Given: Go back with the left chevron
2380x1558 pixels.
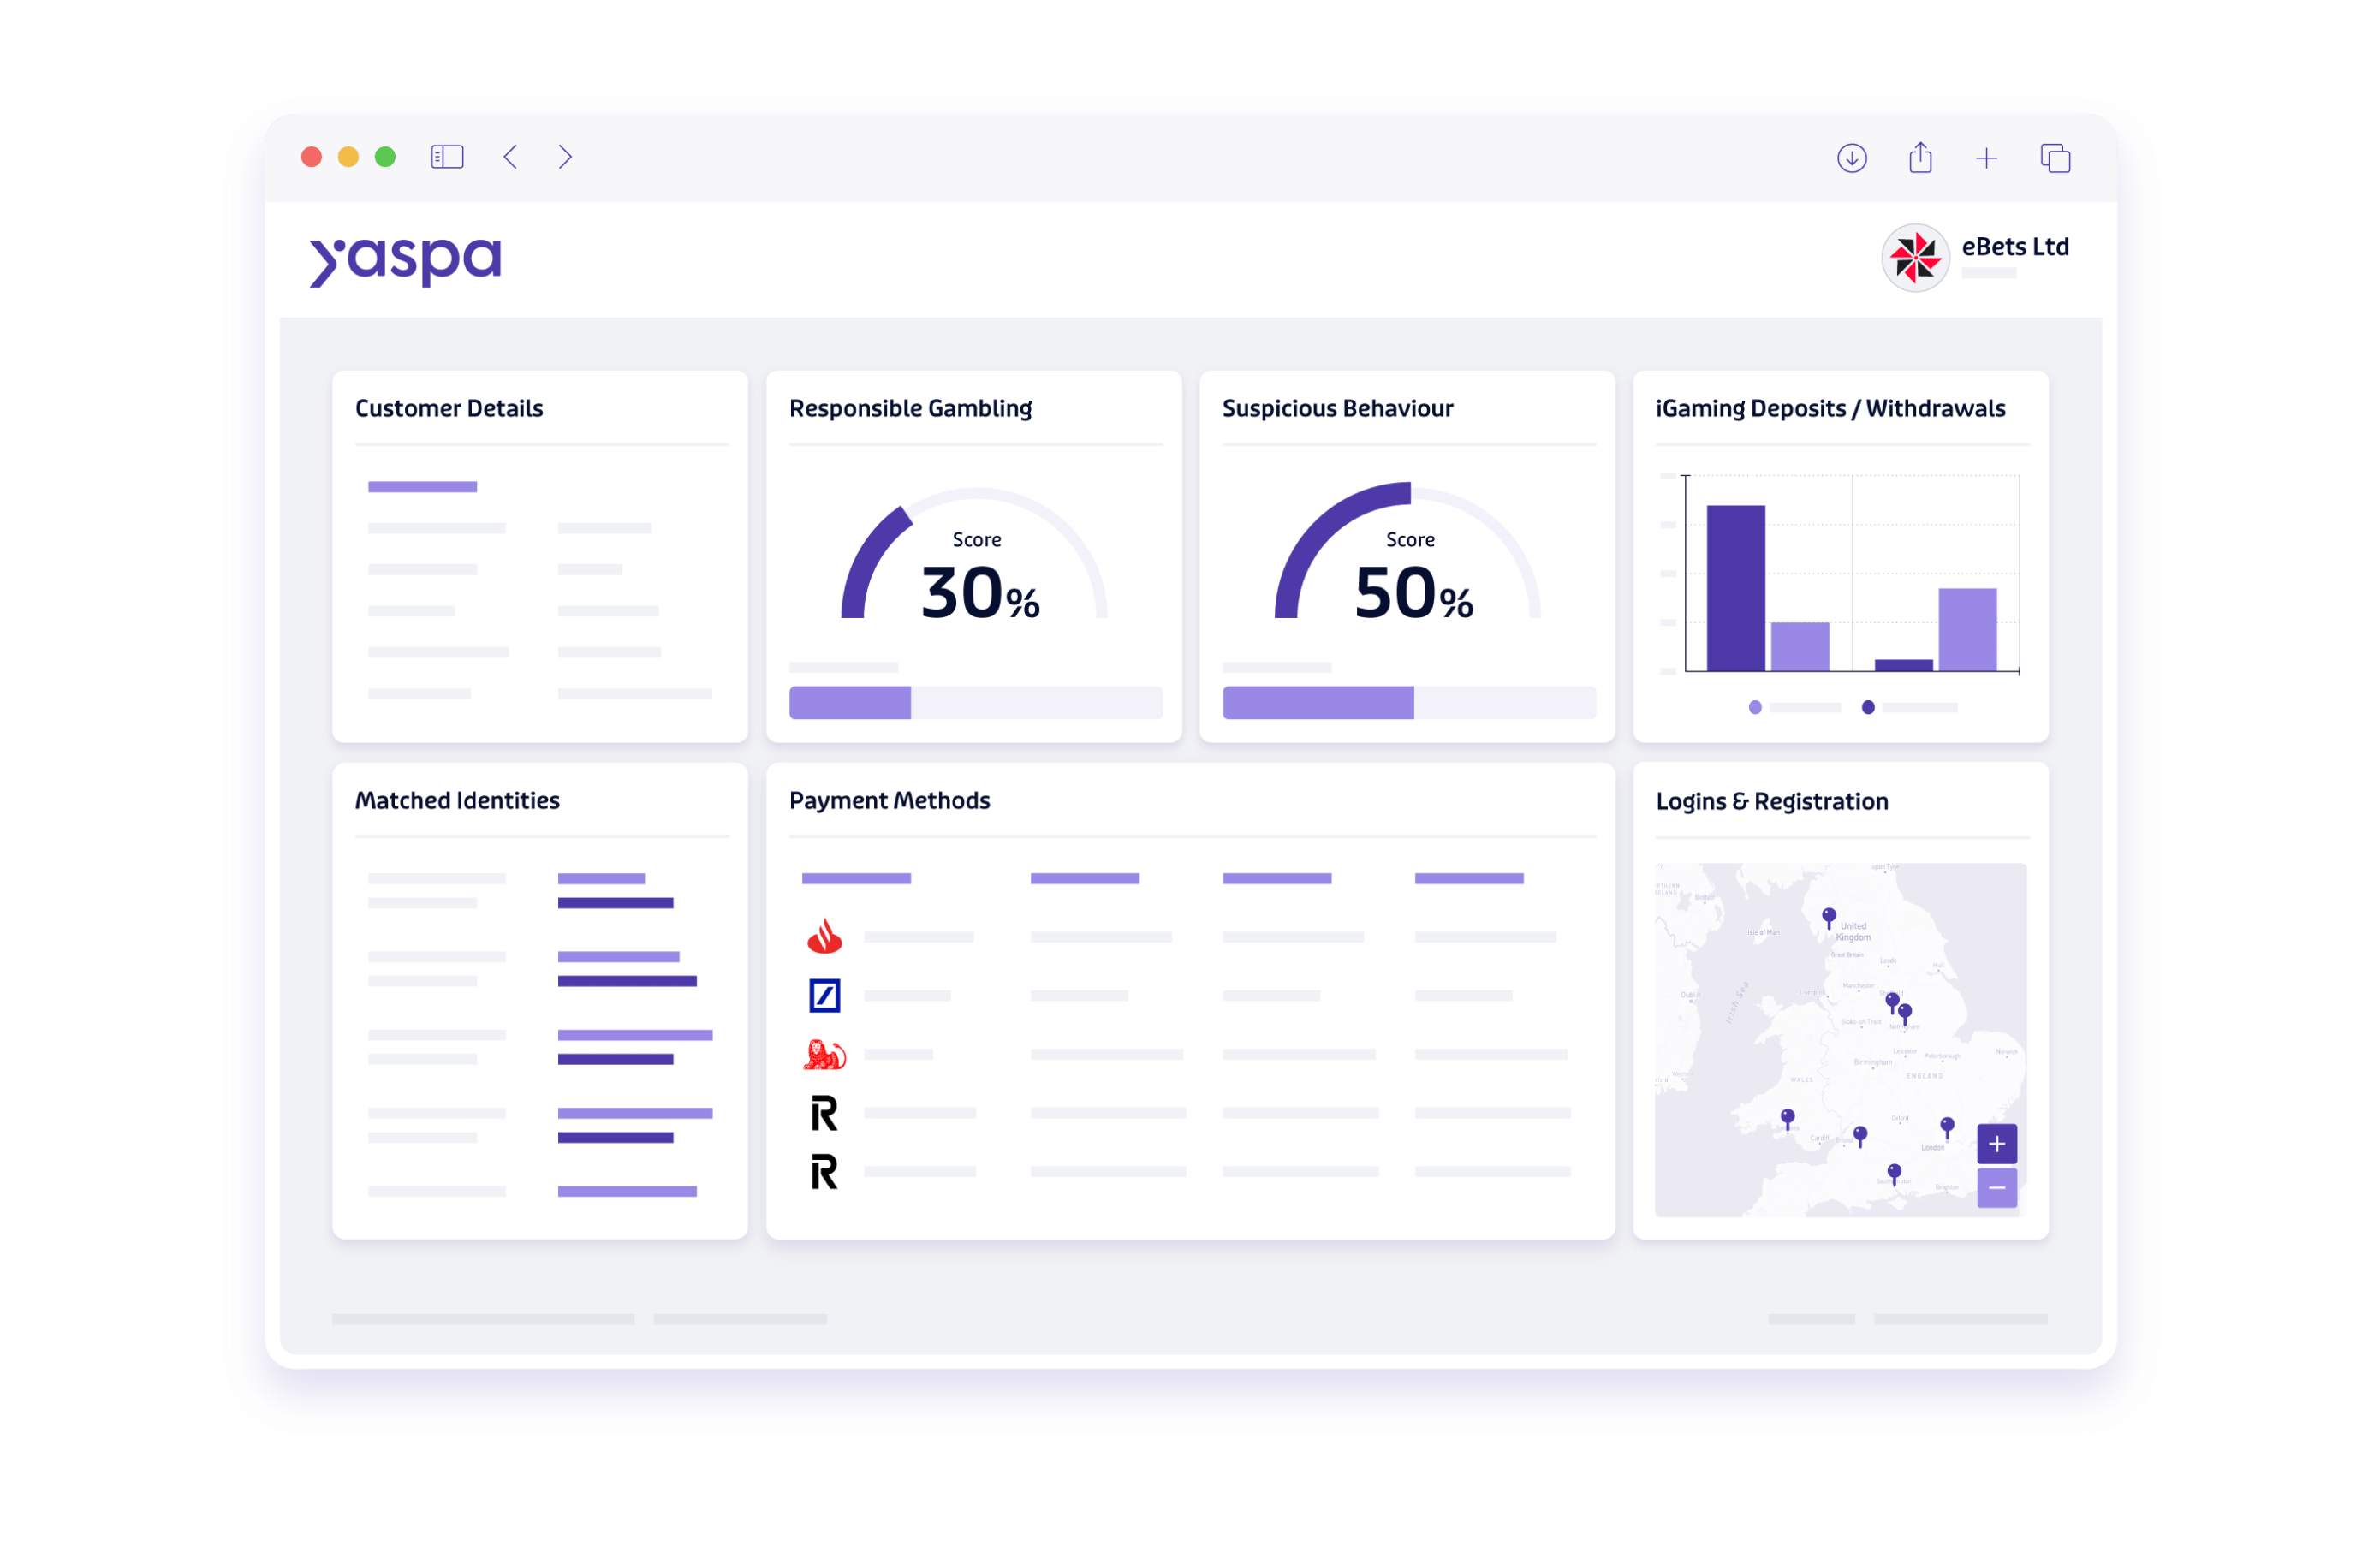Looking at the screenshot, I should point(511,157).
